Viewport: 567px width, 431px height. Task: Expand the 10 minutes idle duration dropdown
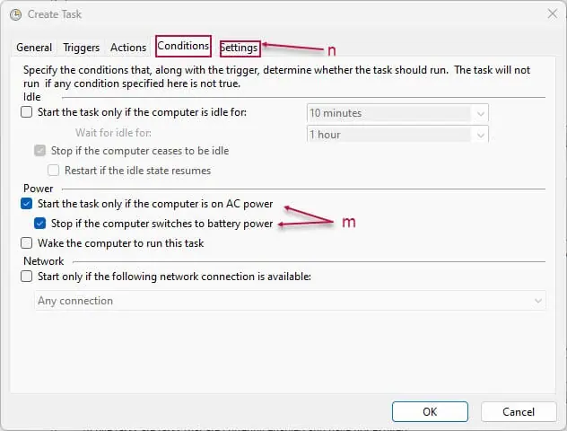click(x=480, y=114)
